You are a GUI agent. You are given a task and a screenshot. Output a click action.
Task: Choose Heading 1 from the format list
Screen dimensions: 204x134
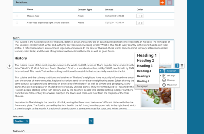[x=147, y=55]
